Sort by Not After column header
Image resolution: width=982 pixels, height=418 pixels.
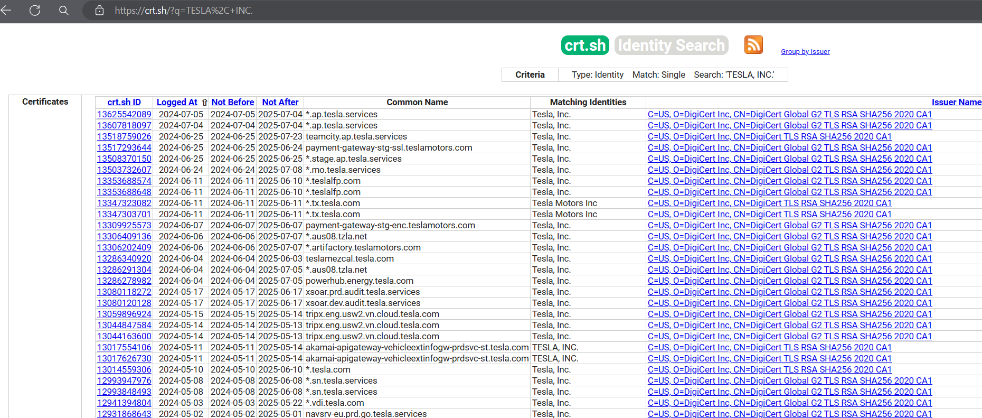280,103
